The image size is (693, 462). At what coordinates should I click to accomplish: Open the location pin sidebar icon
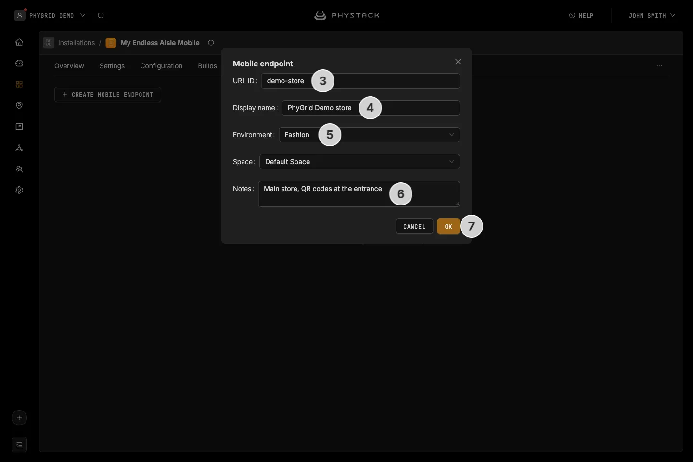tap(19, 105)
